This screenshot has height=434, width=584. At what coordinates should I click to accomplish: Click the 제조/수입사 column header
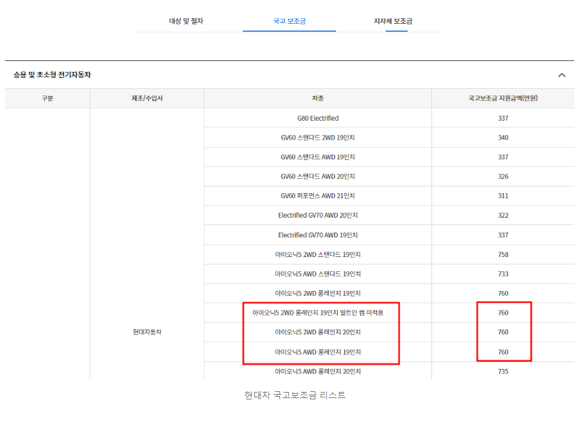coord(147,98)
